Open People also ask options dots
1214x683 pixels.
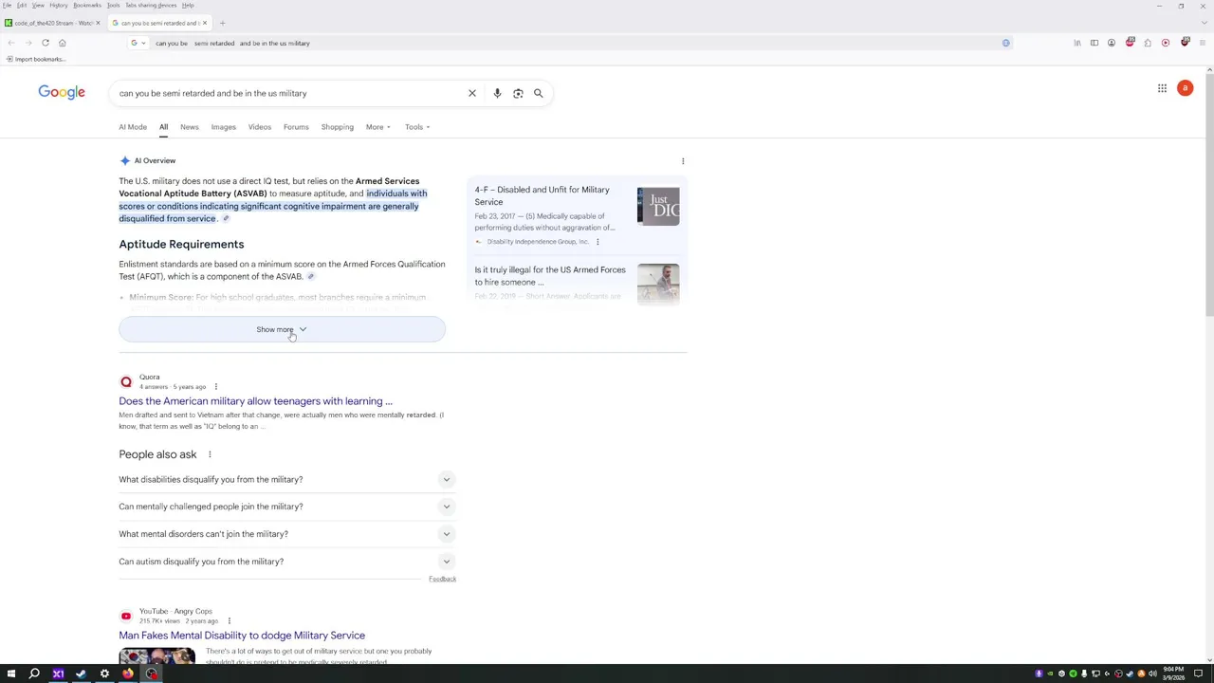[210, 454]
